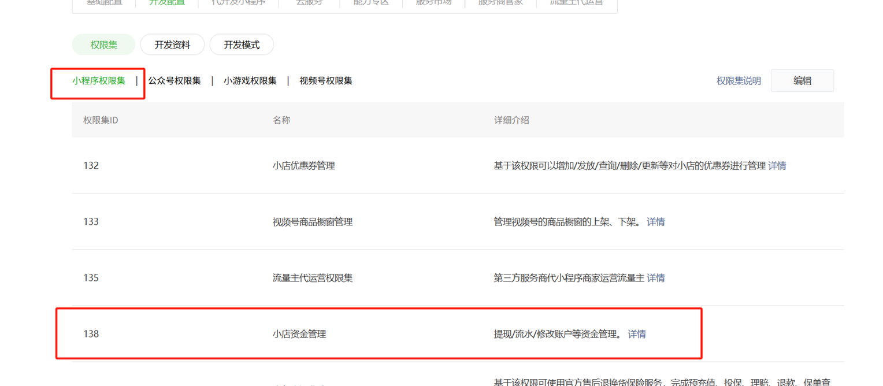This screenshot has height=386, width=883.
Task: Open the 权限集说明 link
Action: [739, 81]
